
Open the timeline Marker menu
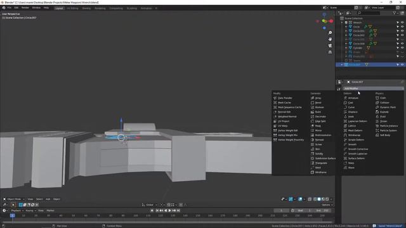(51, 210)
